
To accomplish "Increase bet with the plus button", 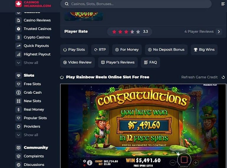I will pos(195,163).
